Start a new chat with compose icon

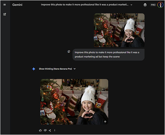[x=5, y=14]
